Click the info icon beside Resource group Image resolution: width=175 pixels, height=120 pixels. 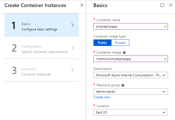click(123, 85)
